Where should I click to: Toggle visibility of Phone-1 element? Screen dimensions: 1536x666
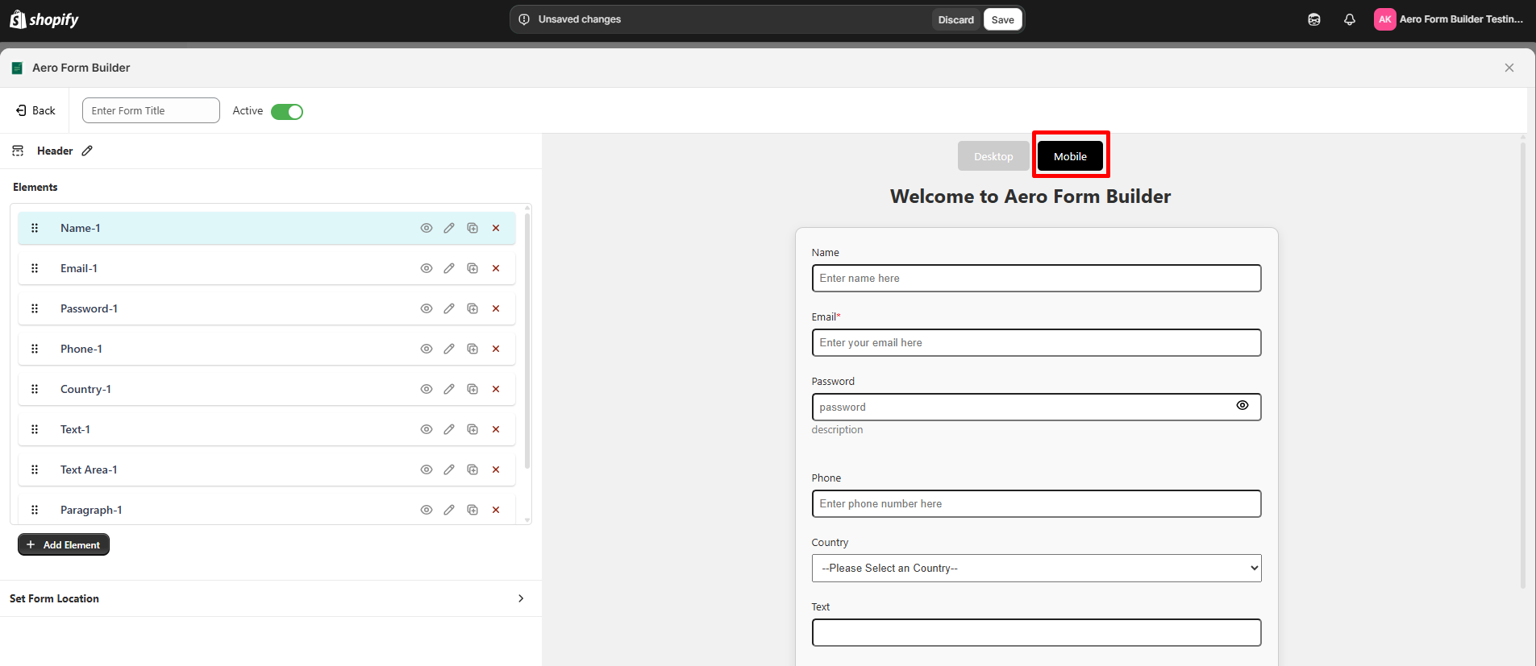point(427,349)
